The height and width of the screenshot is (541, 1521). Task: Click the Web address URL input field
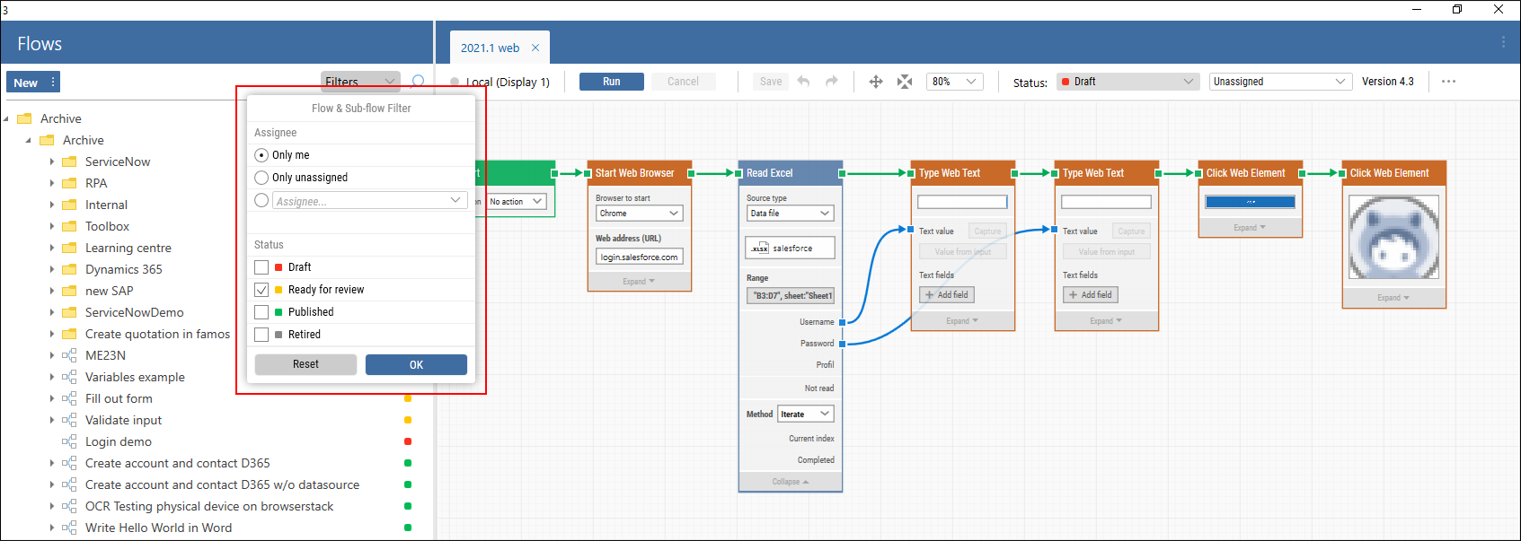tap(639, 257)
